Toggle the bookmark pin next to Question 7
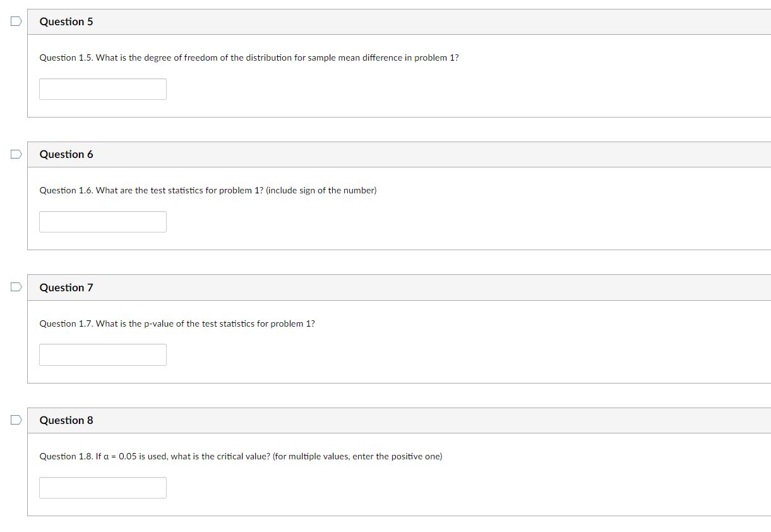The width and height of the screenshot is (771, 532). (x=16, y=287)
